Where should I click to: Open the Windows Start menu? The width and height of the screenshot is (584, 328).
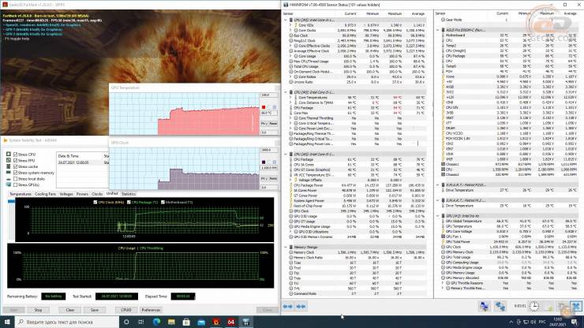point(7,322)
